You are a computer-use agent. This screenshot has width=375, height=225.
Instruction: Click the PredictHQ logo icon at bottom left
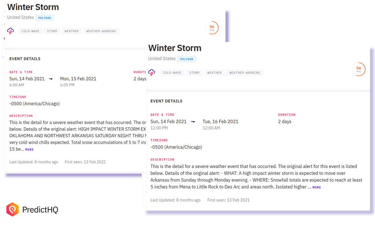click(x=13, y=210)
